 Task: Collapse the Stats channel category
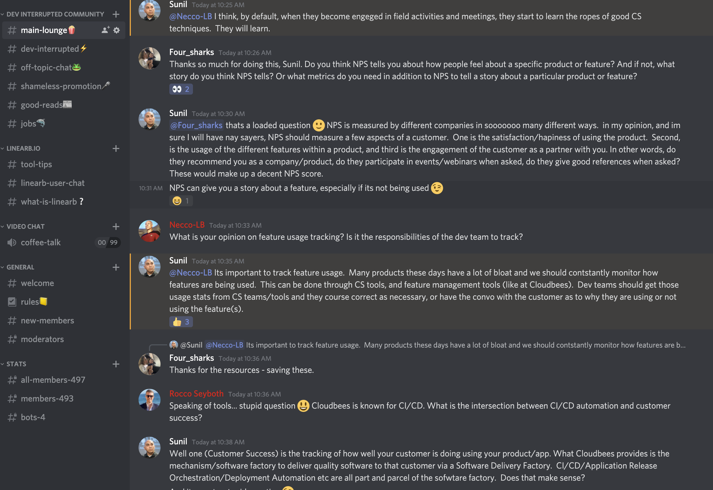pyautogui.click(x=16, y=364)
